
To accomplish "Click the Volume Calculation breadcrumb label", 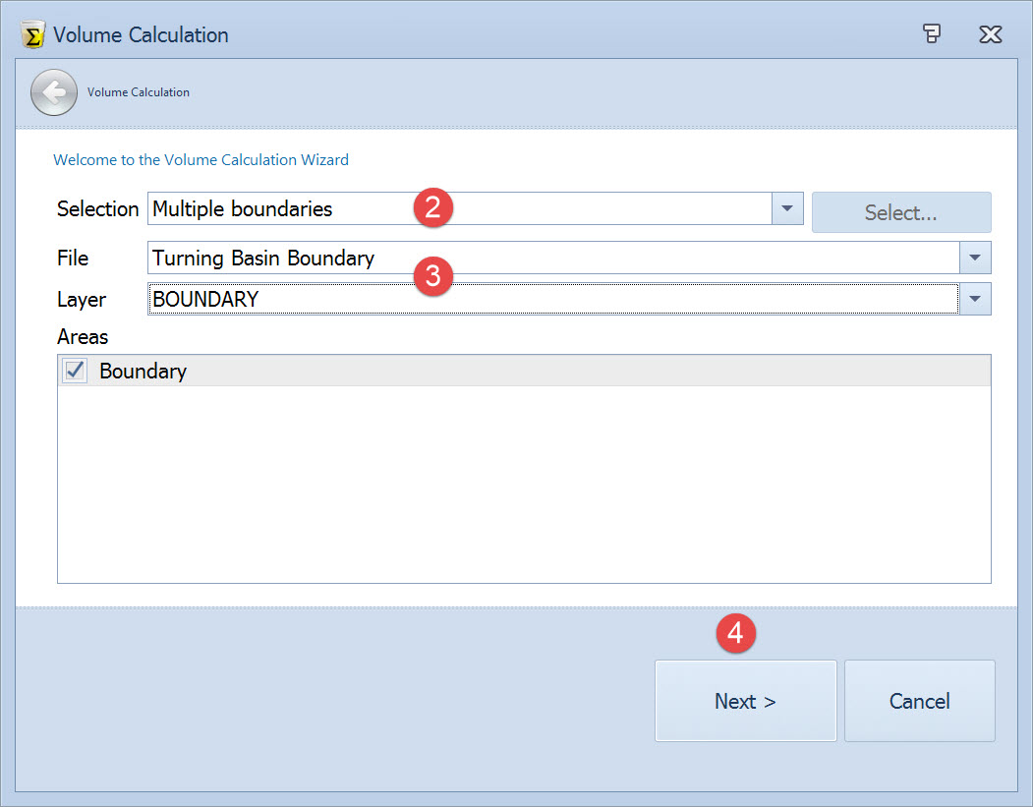I will point(139,92).
